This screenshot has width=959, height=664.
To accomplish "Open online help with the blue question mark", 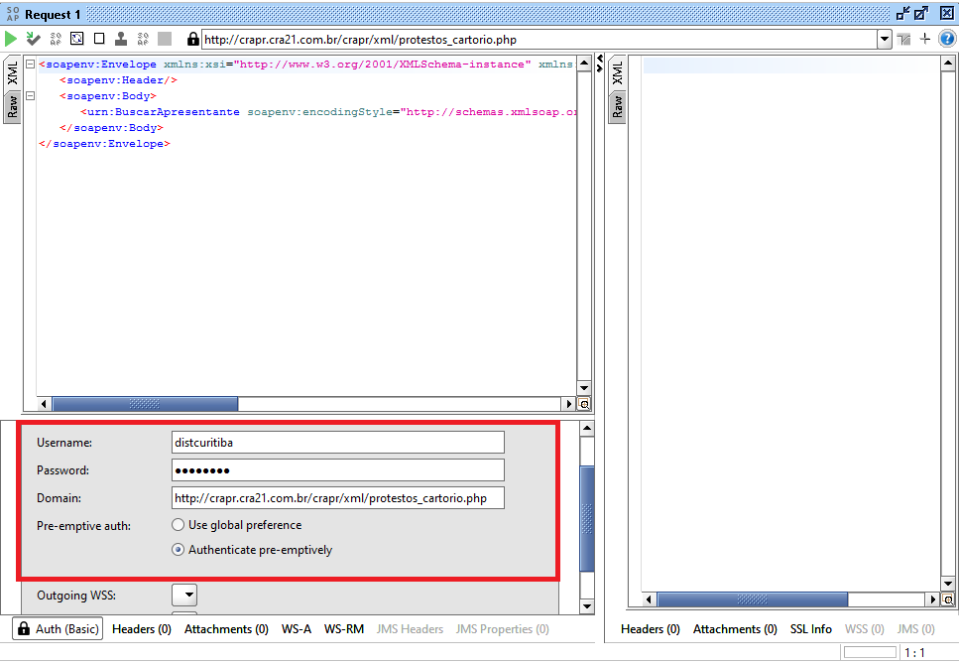I will 947,39.
